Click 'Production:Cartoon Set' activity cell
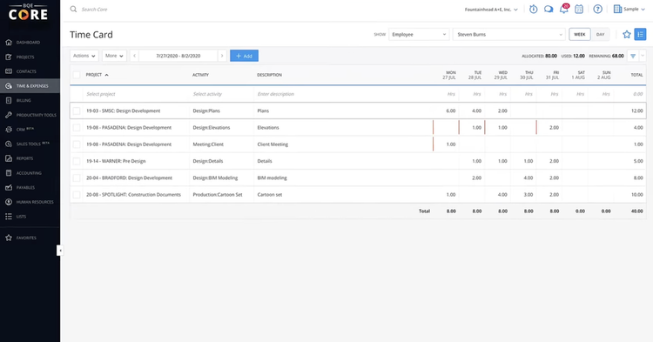Viewport: 653px width, 342px height. (218, 195)
